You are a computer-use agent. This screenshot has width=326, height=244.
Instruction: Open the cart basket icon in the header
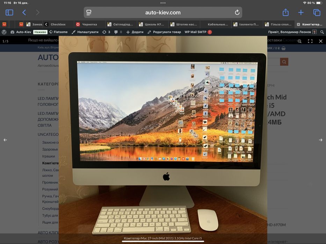pos(283,48)
